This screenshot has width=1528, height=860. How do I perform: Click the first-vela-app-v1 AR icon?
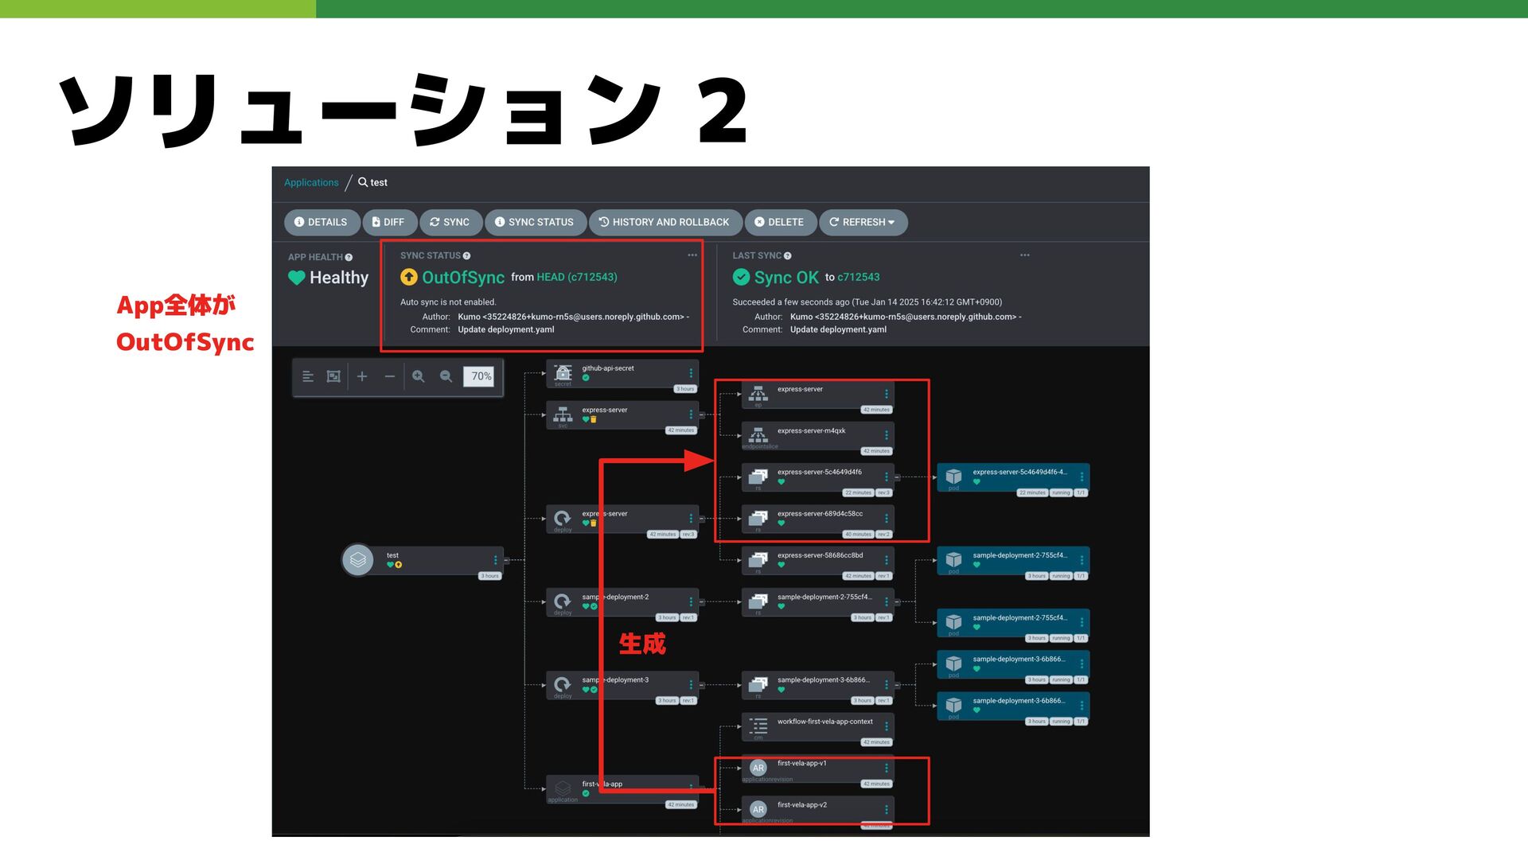(758, 768)
